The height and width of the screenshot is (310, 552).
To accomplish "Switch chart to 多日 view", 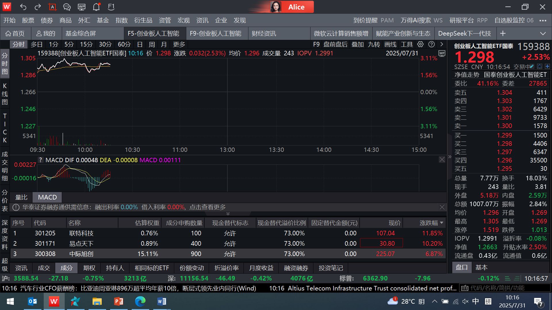I will point(37,44).
